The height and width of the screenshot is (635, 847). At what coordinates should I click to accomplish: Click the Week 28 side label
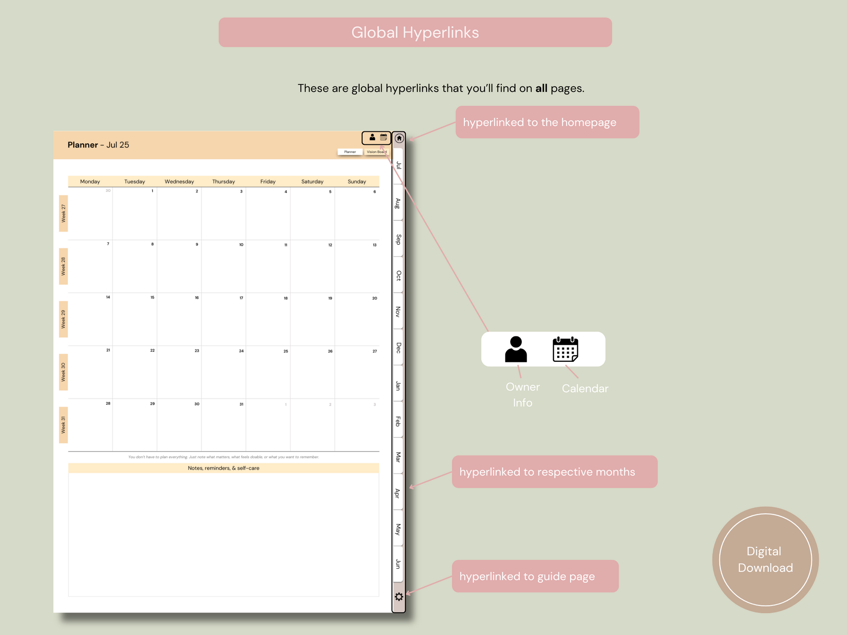[63, 267]
